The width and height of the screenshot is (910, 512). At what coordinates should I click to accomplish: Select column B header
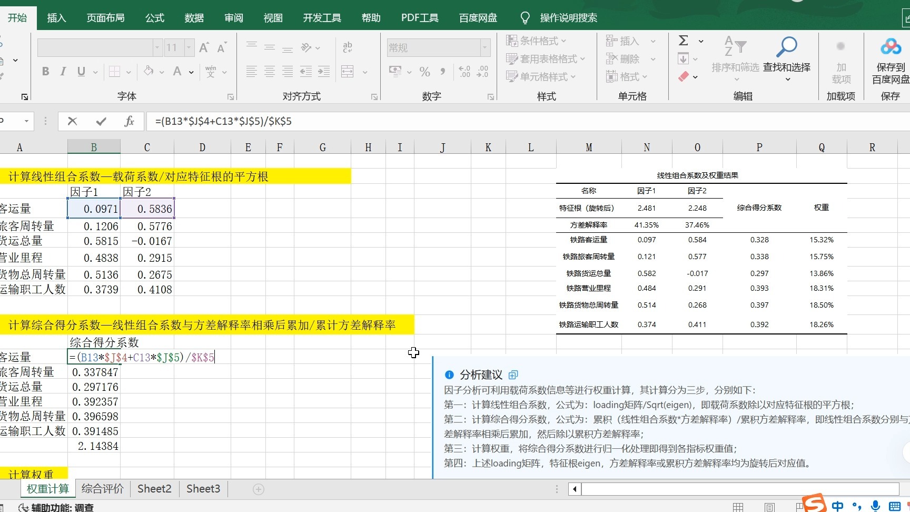click(94, 147)
